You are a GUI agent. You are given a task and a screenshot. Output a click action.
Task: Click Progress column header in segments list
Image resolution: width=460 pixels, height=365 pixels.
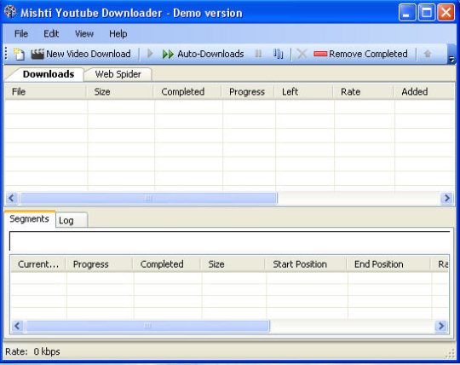point(100,264)
